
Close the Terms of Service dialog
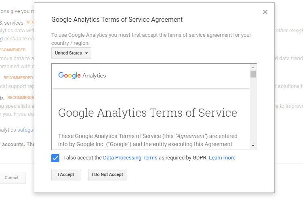265,12
